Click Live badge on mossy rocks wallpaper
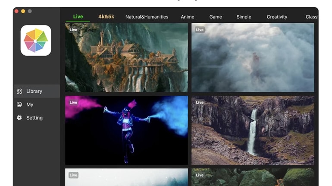The image size is (332, 186). click(200, 175)
